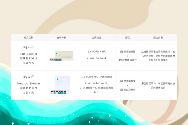Click the 3瓶胺基酸精華液 dosage text
This screenshot has width=188, height=125.
pos(128,60)
